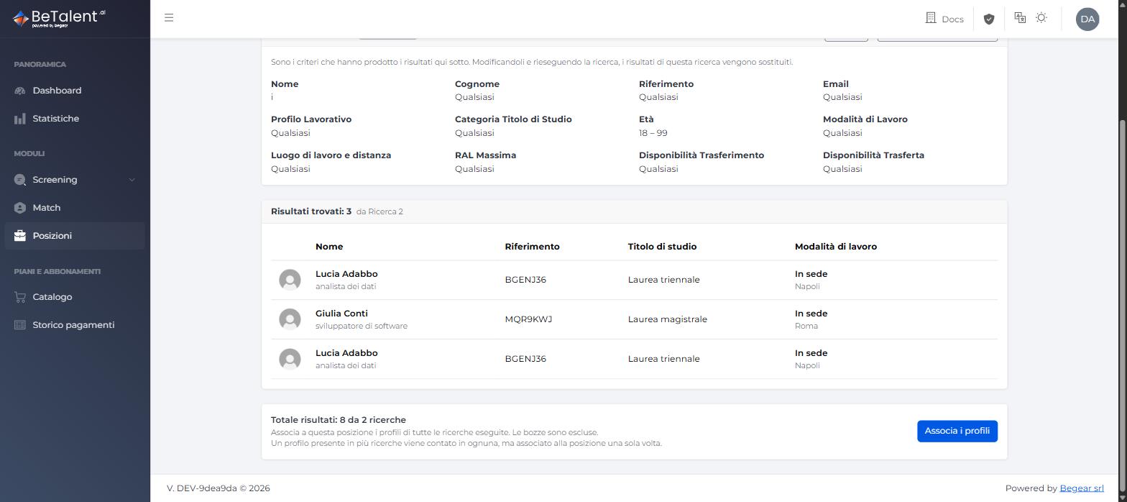Open Catalogo label in sidebar
This screenshot has width=1127, height=502.
pyautogui.click(x=52, y=297)
